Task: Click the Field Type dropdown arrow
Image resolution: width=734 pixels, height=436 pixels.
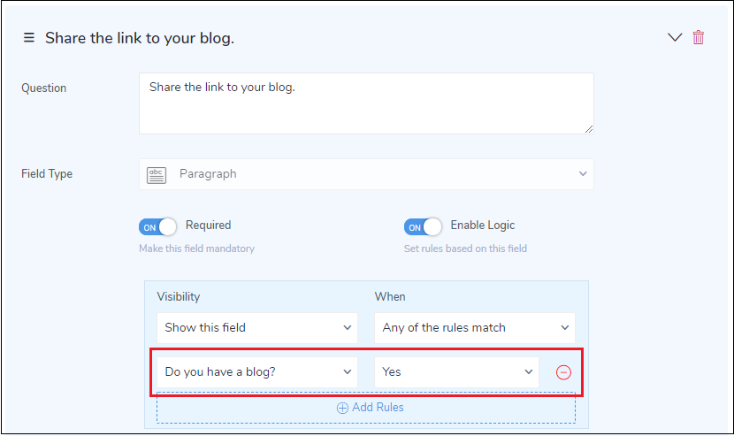Action: (x=582, y=174)
